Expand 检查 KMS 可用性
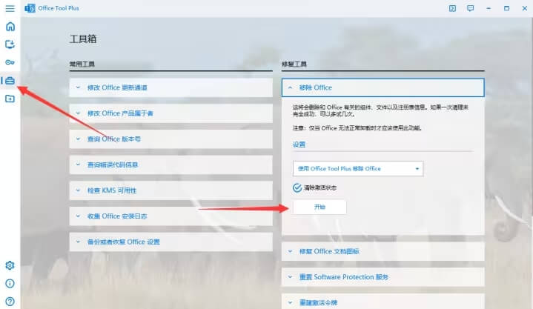 coord(171,190)
